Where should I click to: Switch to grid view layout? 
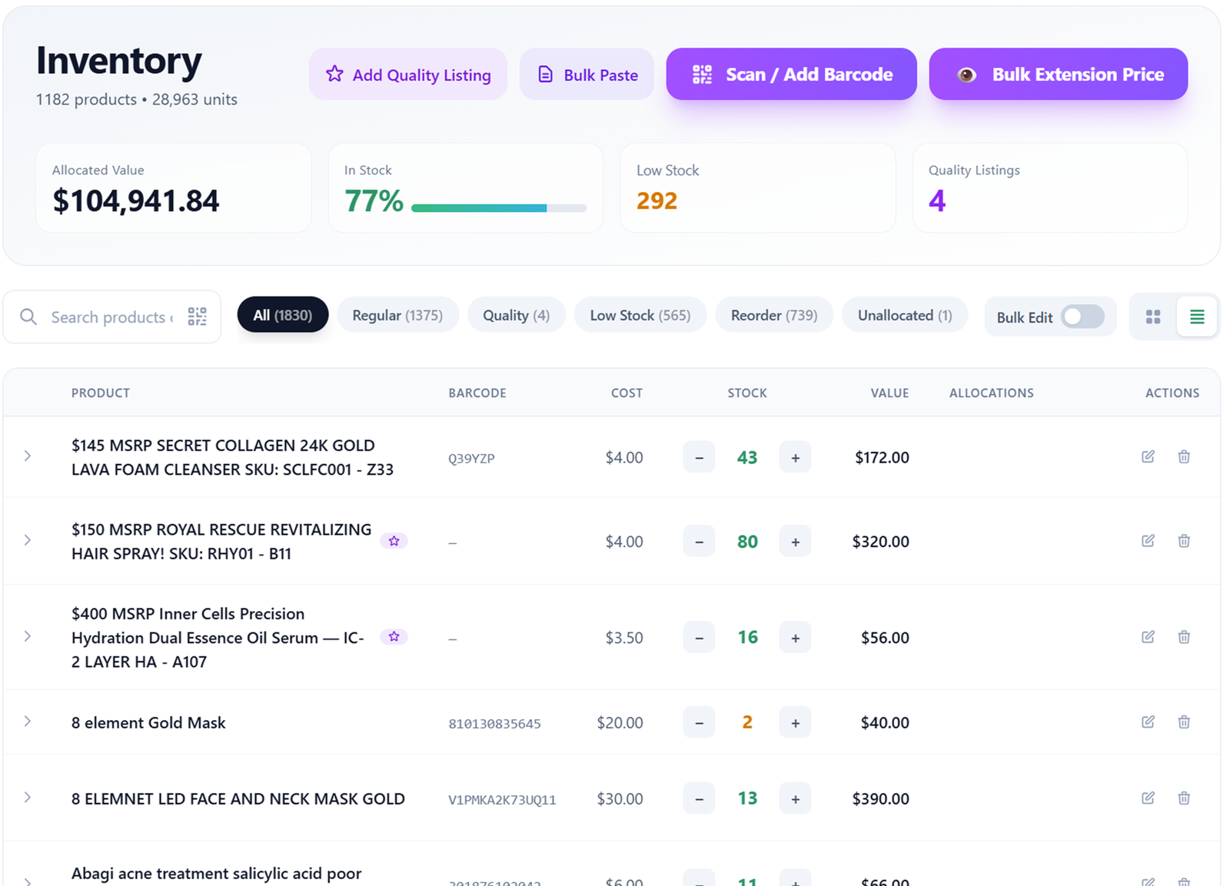click(x=1152, y=317)
